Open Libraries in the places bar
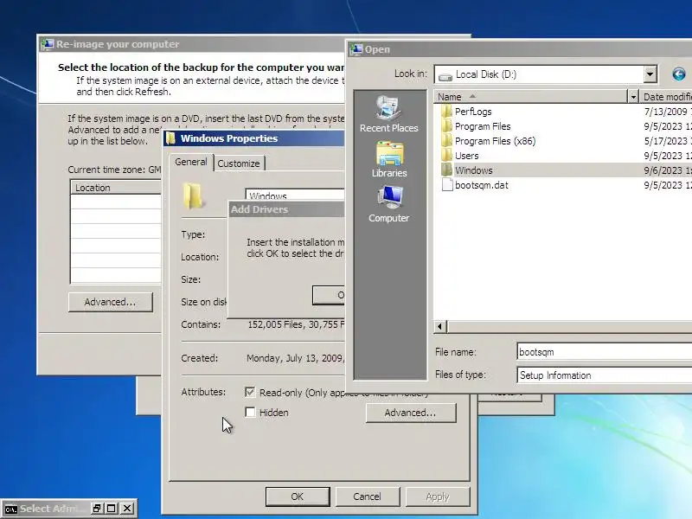This screenshot has height=519, width=692. pyautogui.click(x=388, y=160)
